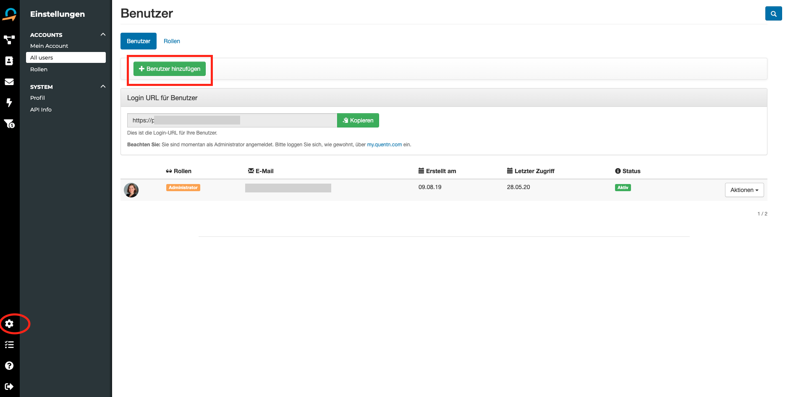788x397 pixels.
Task: Click the Status column header
Action: (628, 171)
